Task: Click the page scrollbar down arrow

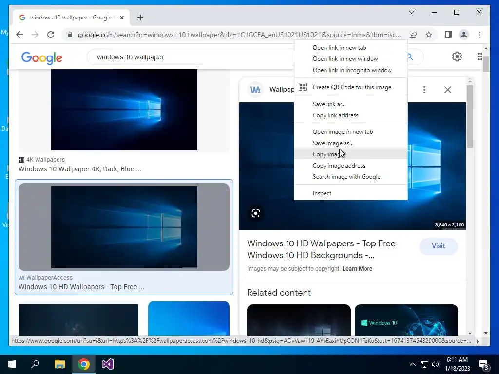Action: point(486,333)
